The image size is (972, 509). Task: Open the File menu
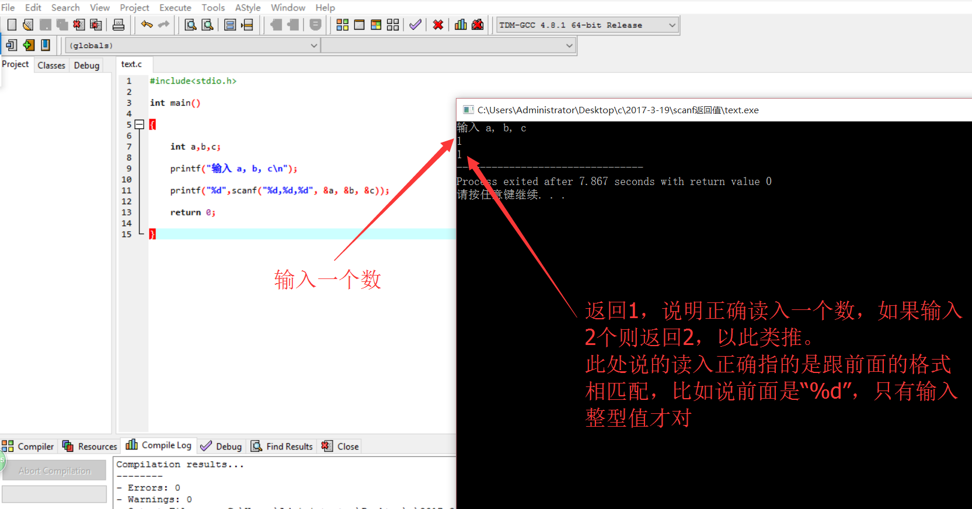(8, 8)
